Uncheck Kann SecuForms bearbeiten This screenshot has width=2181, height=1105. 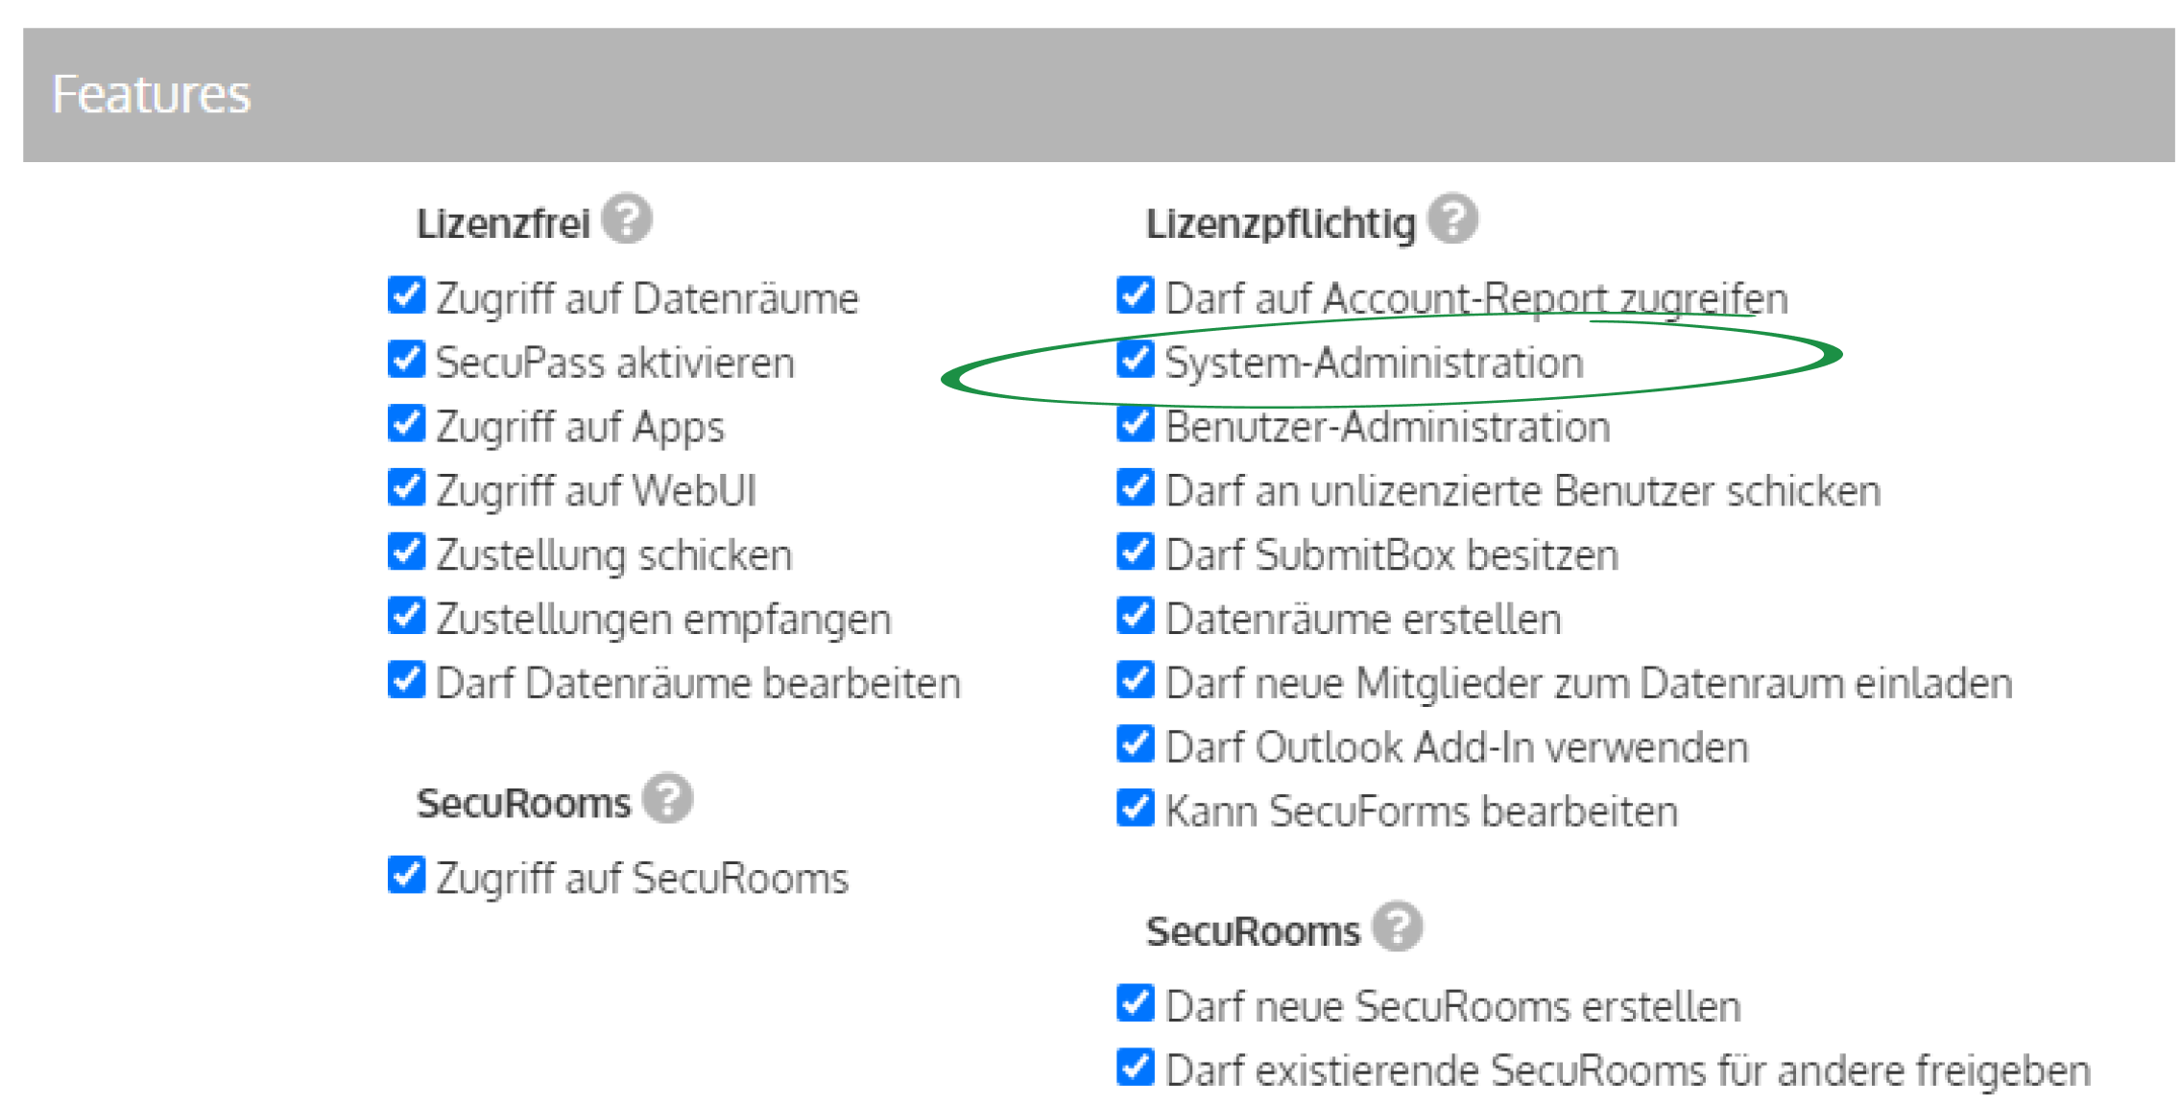pos(1136,810)
